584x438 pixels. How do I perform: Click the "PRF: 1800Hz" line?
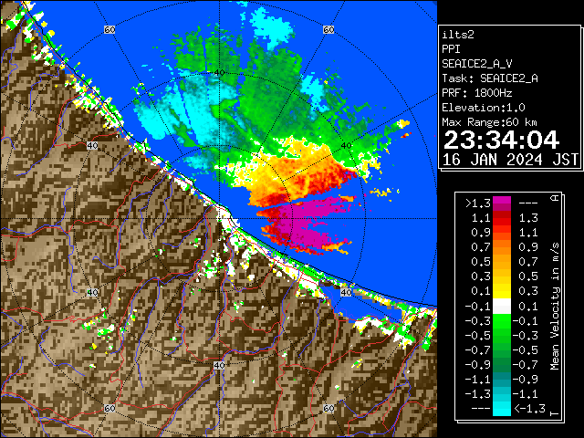(x=477, y=93)
